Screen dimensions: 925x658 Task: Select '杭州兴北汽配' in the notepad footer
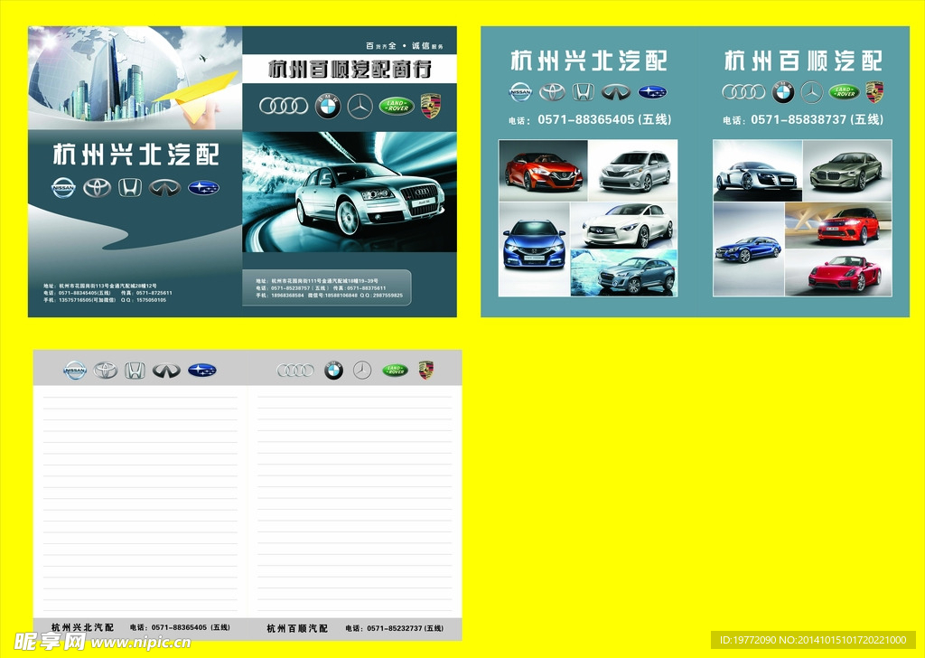(82, 627)
